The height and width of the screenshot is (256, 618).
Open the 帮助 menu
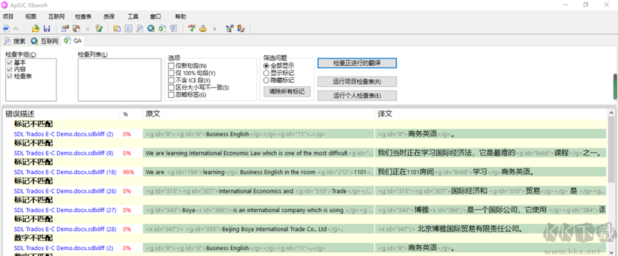[180, 17]
